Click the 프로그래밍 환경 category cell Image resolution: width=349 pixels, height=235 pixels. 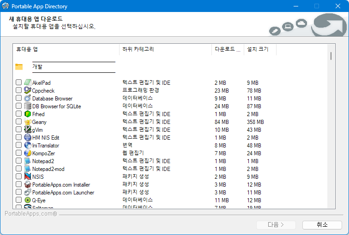click(141, 90)
